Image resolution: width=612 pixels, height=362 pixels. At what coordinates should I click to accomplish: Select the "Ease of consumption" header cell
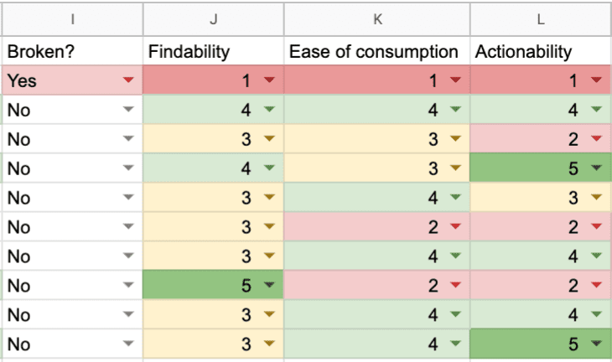tap(376, 51)
